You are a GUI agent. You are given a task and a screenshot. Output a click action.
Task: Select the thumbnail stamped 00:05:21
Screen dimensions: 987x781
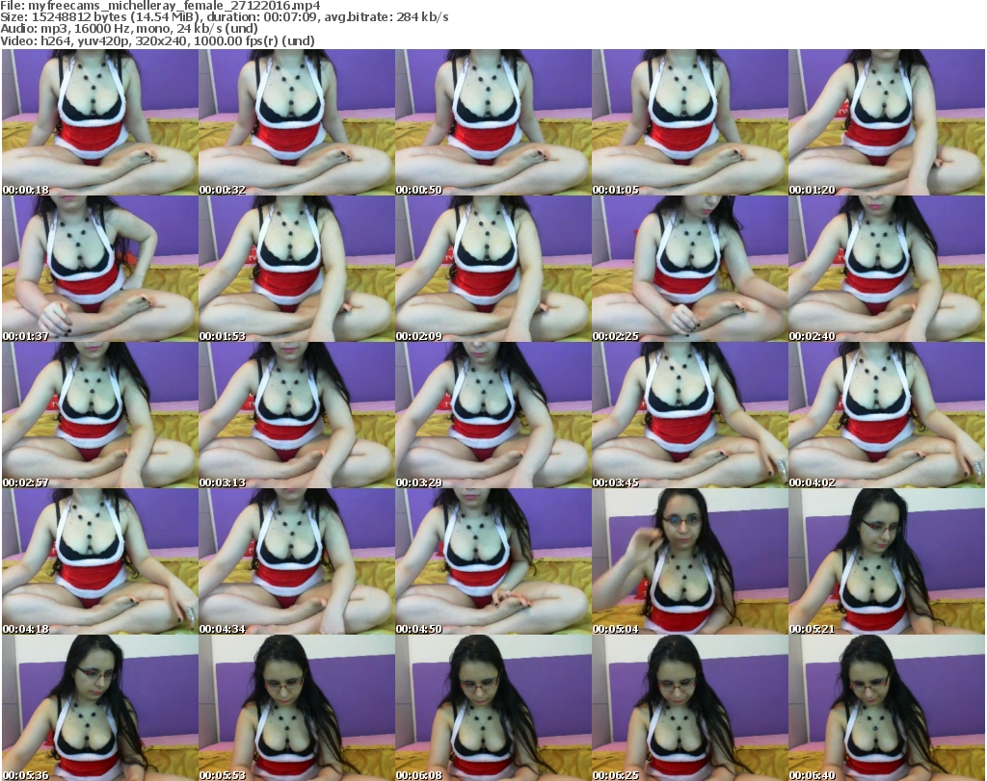click(887, 561)
